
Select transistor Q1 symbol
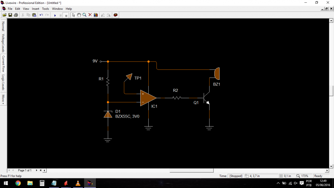pos(206,98)
